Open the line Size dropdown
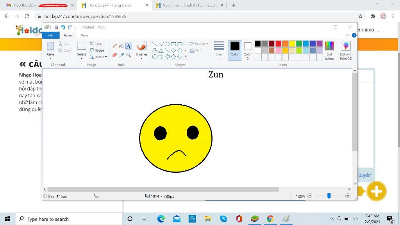This screenshot has height=225, width=400. pos(219,50)
